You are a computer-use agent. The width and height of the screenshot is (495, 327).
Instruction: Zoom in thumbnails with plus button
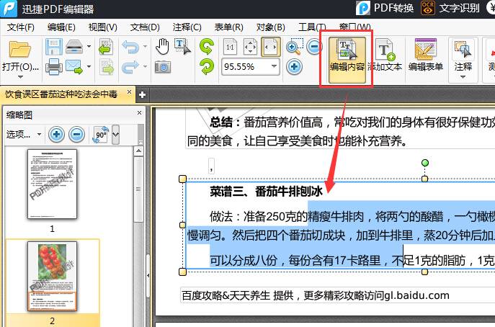pos(56,134)
